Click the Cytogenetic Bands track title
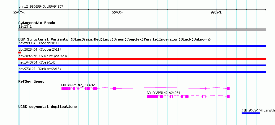 pos(37,23)
